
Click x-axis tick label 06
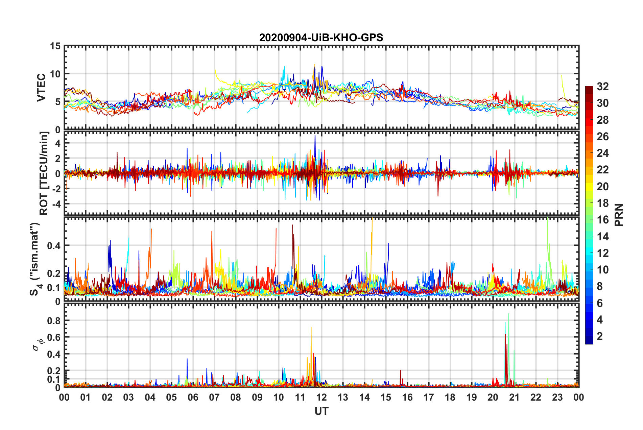193,397
